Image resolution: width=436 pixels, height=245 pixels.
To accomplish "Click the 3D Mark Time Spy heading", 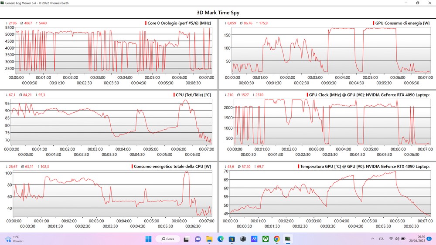I will [x=218, y=13].
